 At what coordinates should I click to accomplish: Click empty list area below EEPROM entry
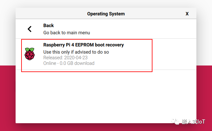(106, 94)
